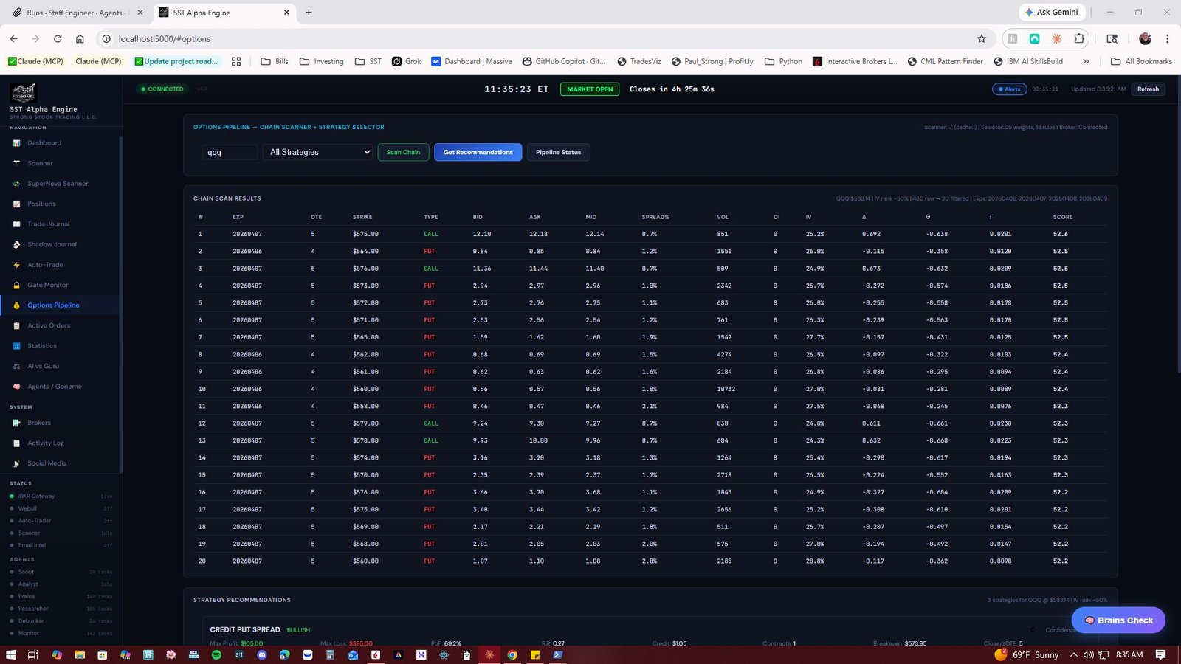Viewport: 1181px width, 664px height.
Task: Open All Bookmarks folder
Action: (x=1141, y=61)
